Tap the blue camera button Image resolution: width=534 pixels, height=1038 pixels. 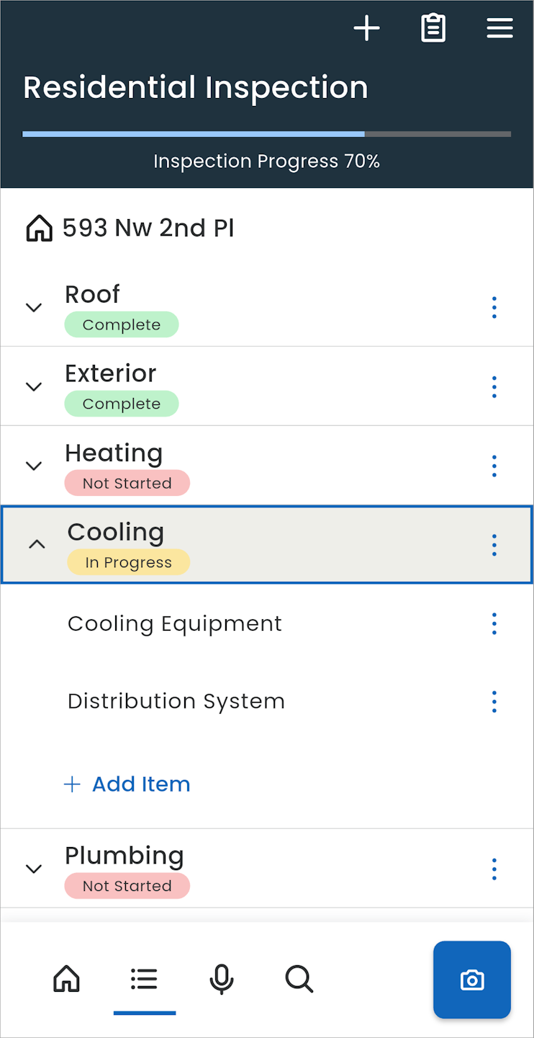click(x=472, y=980)
